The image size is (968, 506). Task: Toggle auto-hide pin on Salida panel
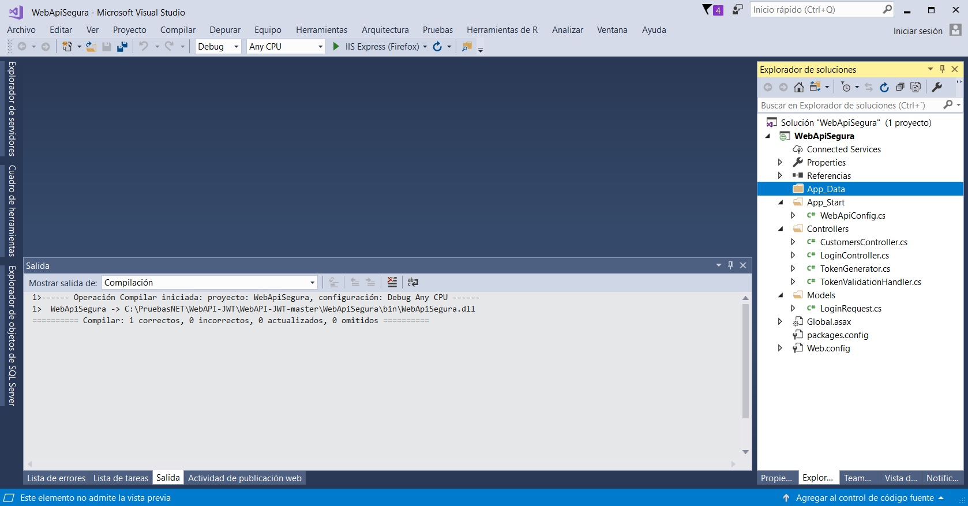click(x=731, y=265)
